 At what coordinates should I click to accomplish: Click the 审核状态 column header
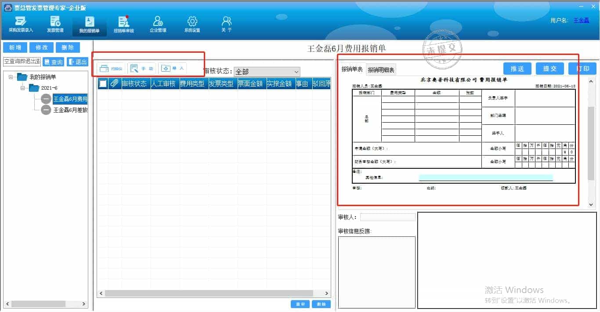pos(135,83)
